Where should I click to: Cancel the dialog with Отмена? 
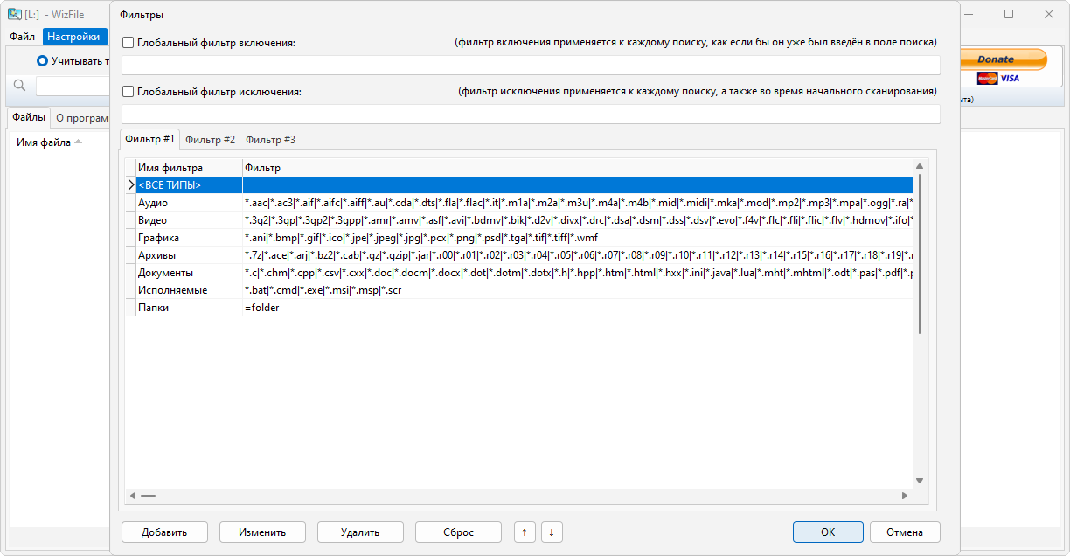tap(905, 532)
